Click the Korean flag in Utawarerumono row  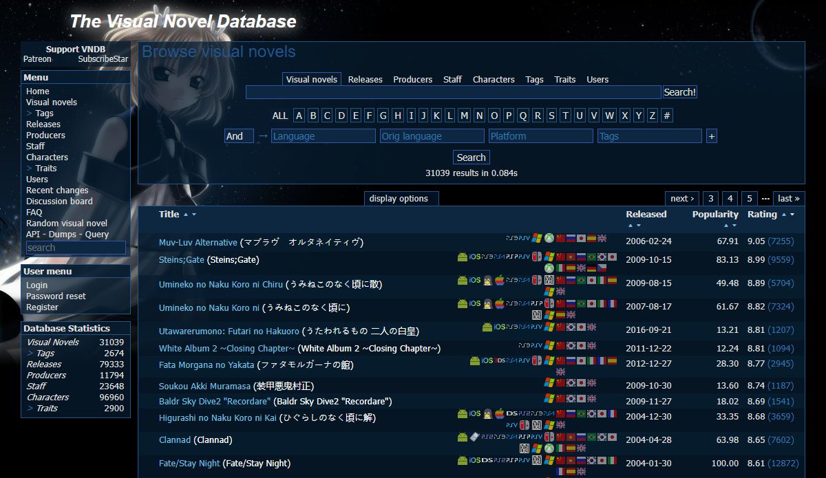point(571,327)
